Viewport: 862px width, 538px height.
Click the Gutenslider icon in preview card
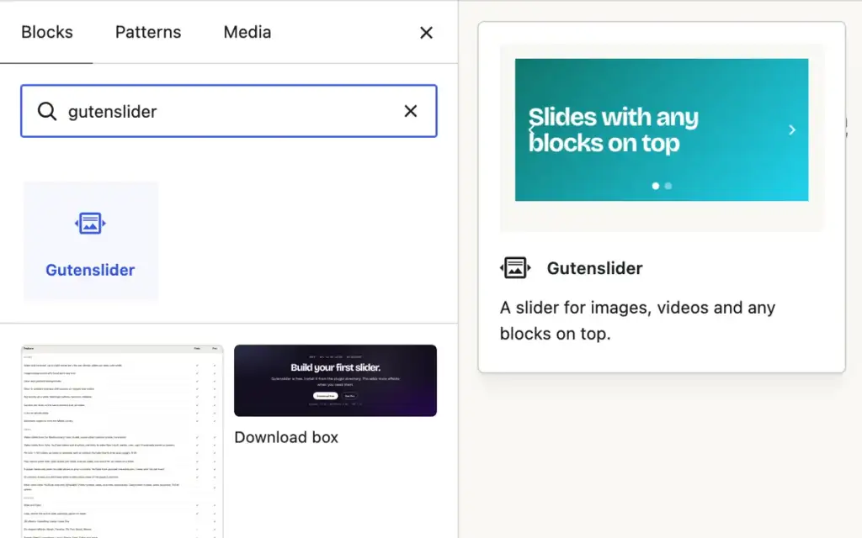click(x=515, y=268)
